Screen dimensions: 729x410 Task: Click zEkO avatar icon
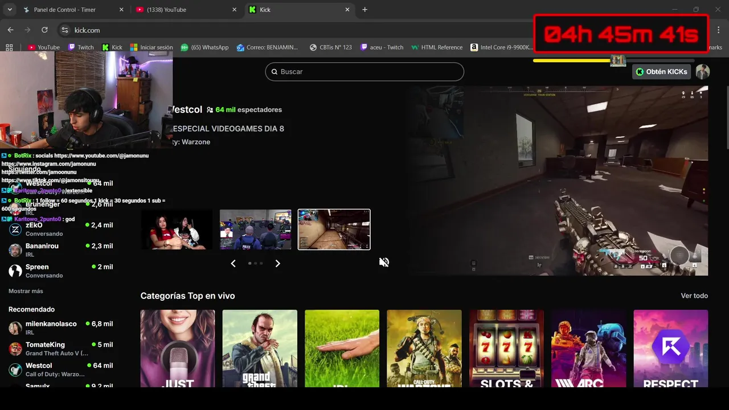point(15,229)
